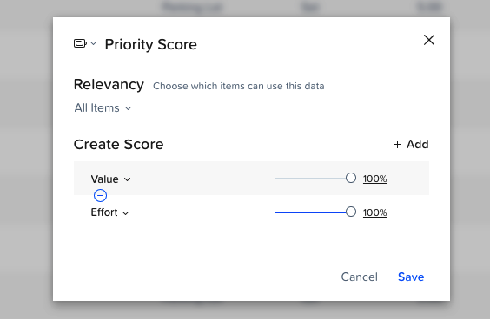490x319 pixels.
Task: Click the field type icon beside Priority Score
Action: (x=80, y=43)
